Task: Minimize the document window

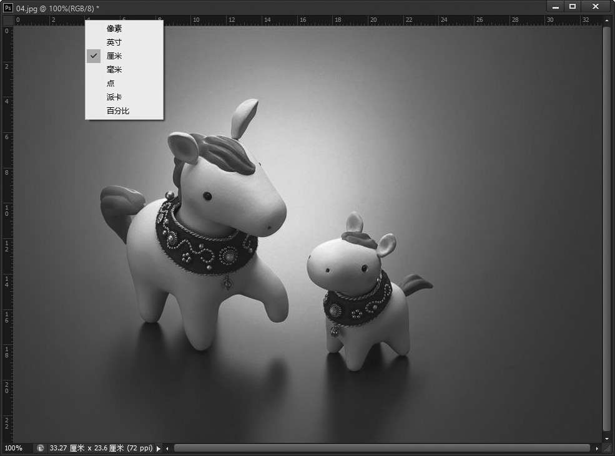Action: coord(556,7)
